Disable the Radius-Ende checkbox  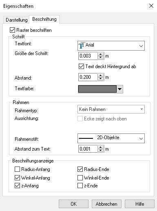pos(80,169)
